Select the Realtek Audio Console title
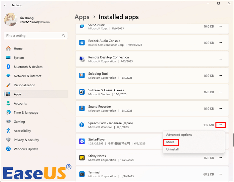The width and height of the screenshot is (234, 182). pos(104,41)
